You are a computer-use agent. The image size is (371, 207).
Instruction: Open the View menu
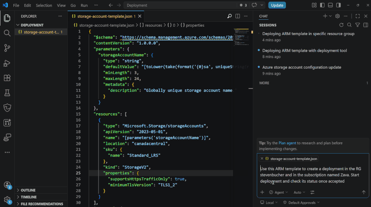(61, 5)
